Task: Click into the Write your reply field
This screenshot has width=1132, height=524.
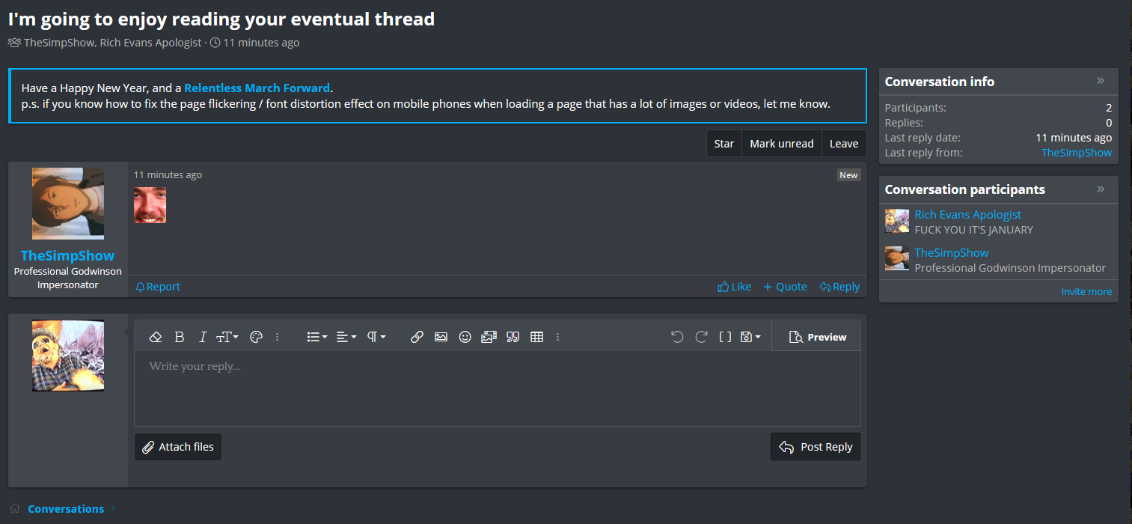Action: coord(498,389)
